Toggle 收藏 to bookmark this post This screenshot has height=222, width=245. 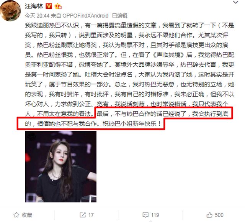click(x=23, y=215)
